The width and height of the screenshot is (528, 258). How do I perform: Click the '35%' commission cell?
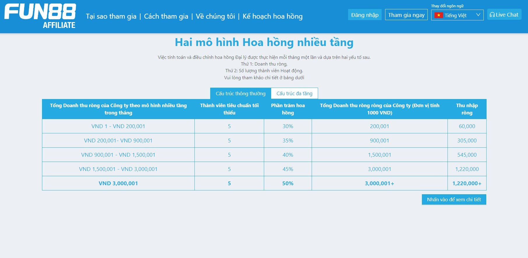(x=288, y=140)
